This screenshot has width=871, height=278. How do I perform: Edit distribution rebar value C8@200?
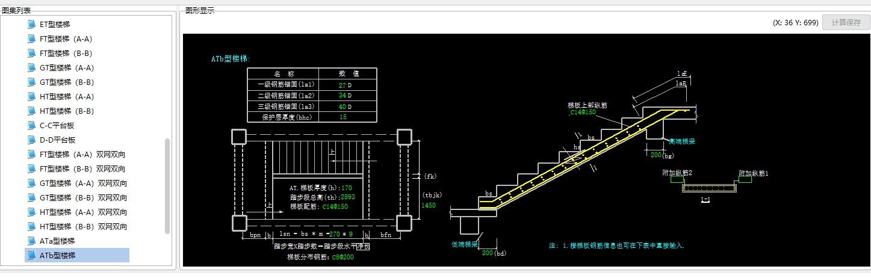342,257
